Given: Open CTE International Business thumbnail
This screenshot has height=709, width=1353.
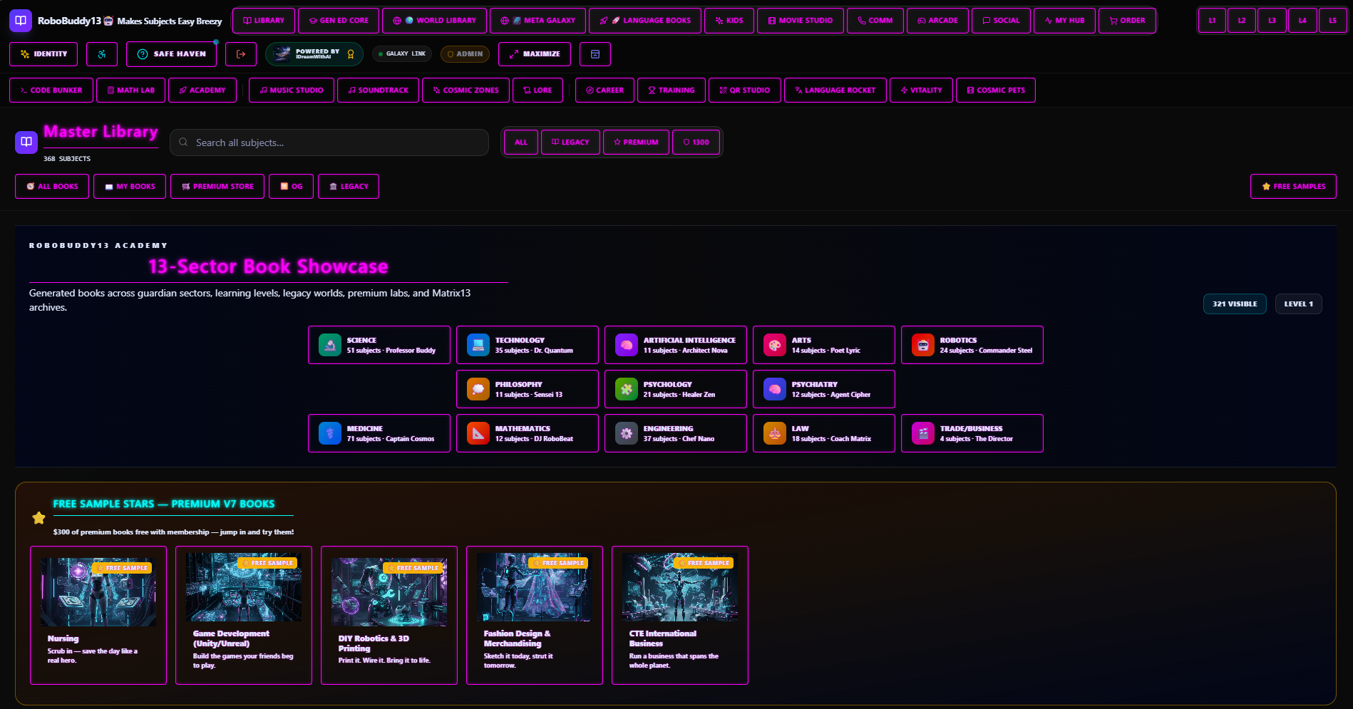Looking at the screenshot, I should (680, 587).
